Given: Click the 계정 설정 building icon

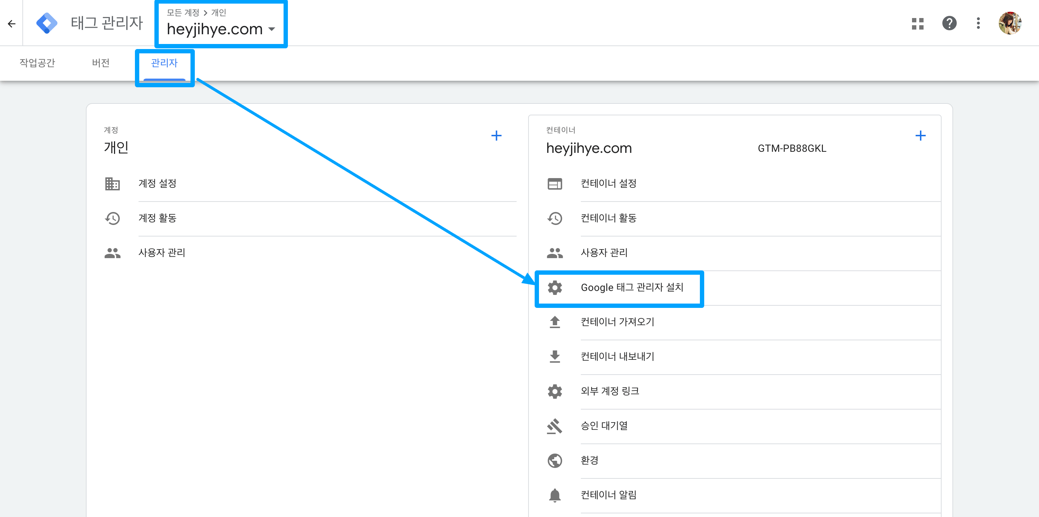Looking at the screenshot, I should [x=112, y=184].
